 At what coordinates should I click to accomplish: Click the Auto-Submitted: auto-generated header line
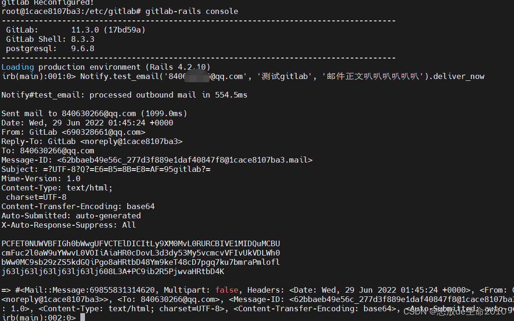tap(71, 216)
